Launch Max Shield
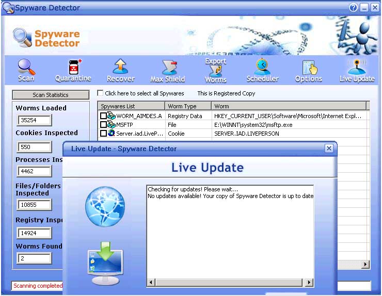 pos(168,71)
